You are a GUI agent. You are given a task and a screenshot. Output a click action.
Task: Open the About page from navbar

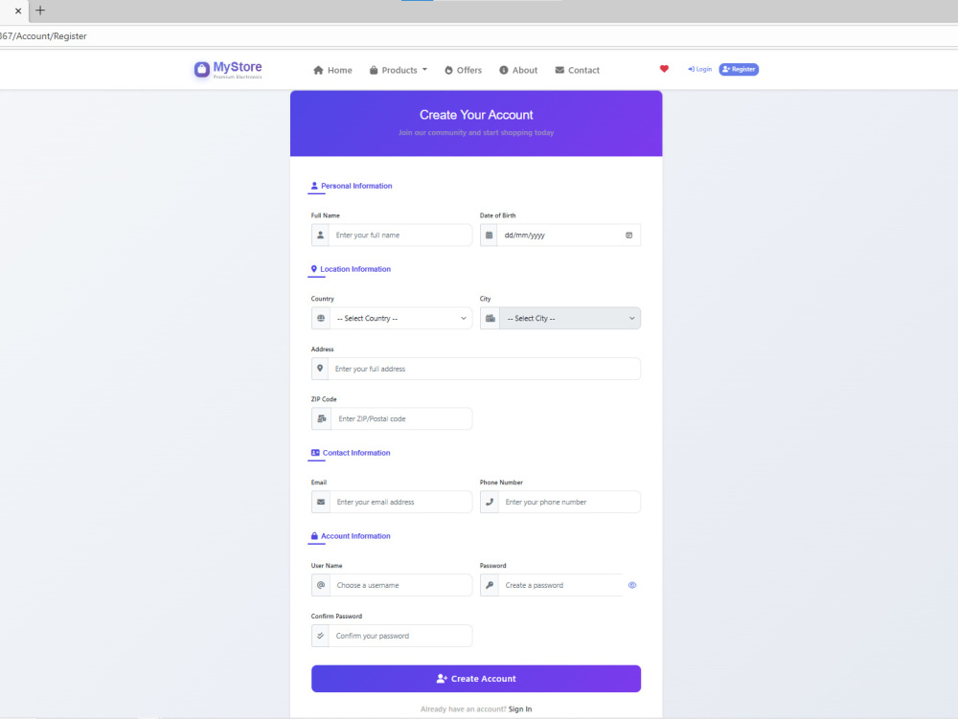518,70
